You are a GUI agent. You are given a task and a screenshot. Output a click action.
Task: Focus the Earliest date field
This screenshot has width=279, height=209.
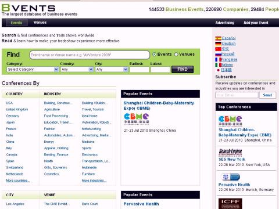139,69
